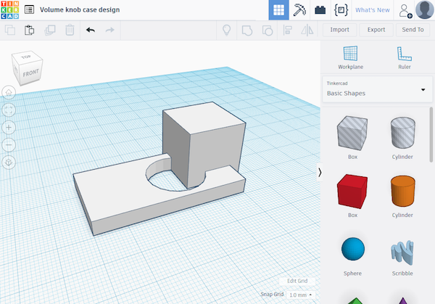
Task: Click the Align tool icon
Action: tap(287, 30)
